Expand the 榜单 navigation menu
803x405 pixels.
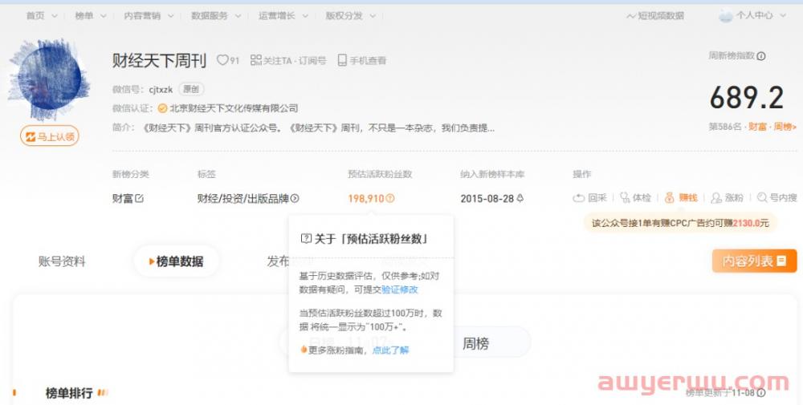[90, 16]
